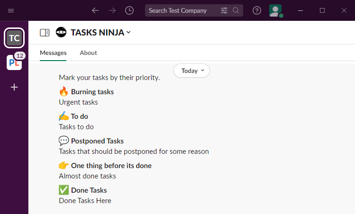355x214 pixels.
Task: Toggle the sidebar panel
Action: 45,33
